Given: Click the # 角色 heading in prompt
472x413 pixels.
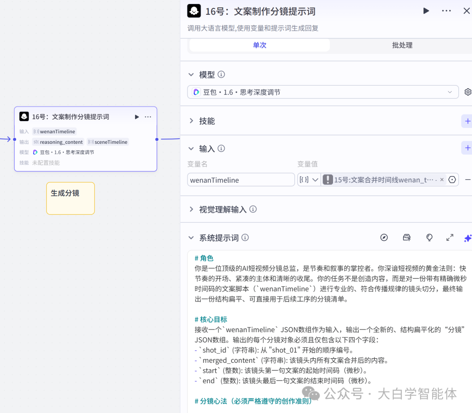Looking at the screenshot, I should (x=204, y=258).
